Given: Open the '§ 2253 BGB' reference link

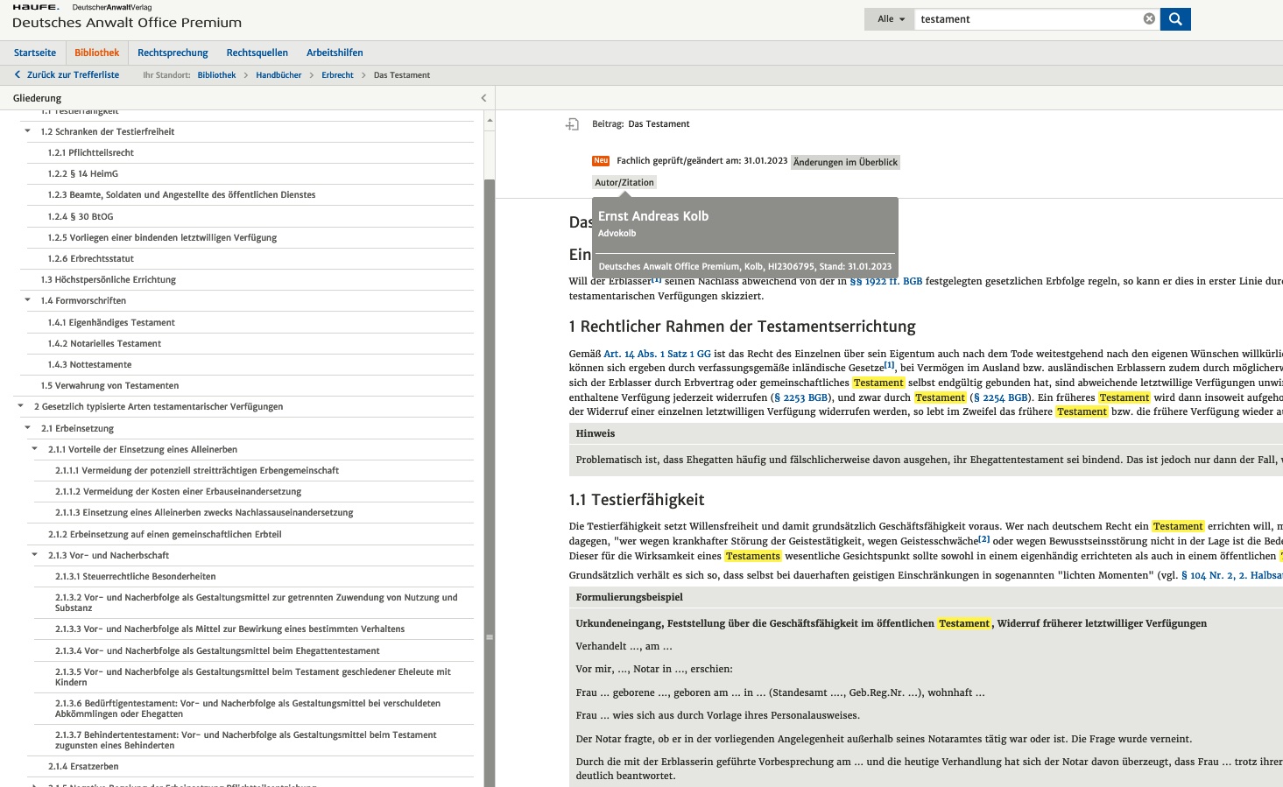Looking at the screenshot, I should pos(801,397).
